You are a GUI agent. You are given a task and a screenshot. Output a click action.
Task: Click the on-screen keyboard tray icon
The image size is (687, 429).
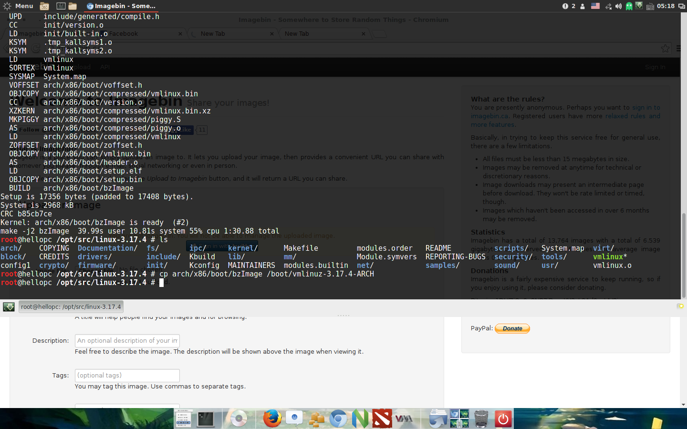[650, 7]
